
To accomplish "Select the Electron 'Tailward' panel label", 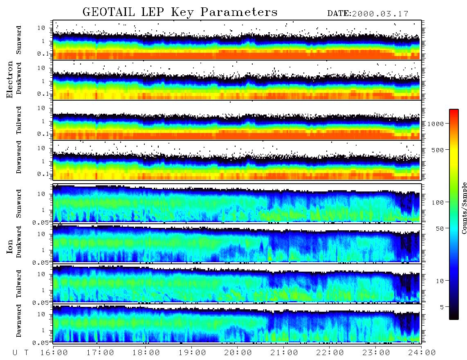I will [x=19, y=120].
